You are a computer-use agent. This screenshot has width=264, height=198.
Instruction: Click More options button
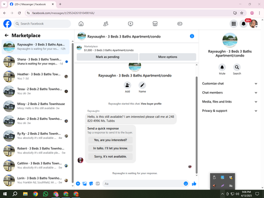tap(167, 57)
